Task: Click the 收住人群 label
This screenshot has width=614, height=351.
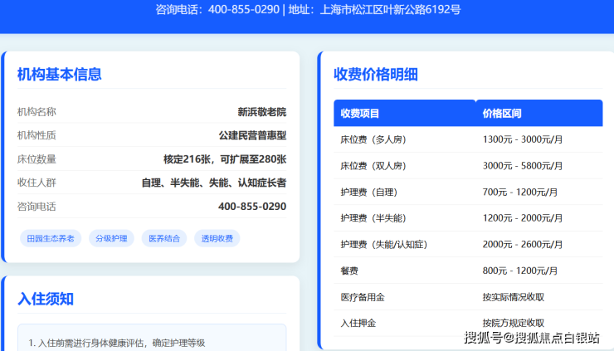Action: click(x=37, y=183)
